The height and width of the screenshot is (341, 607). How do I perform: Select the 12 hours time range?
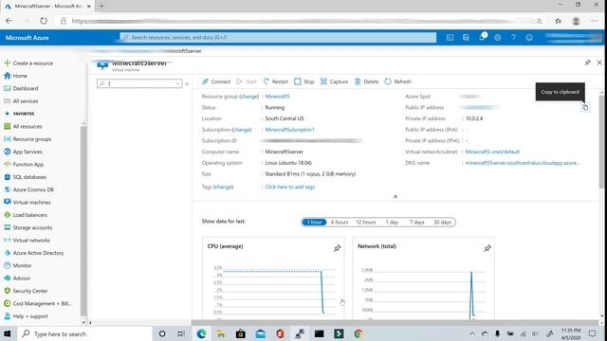(x=365, y=222)
